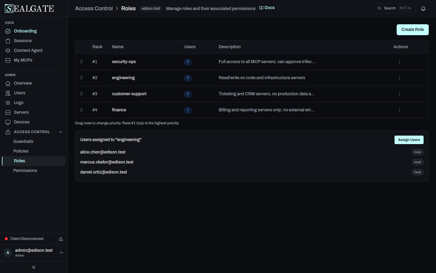Click the admin avatar circle

point(8,253)
